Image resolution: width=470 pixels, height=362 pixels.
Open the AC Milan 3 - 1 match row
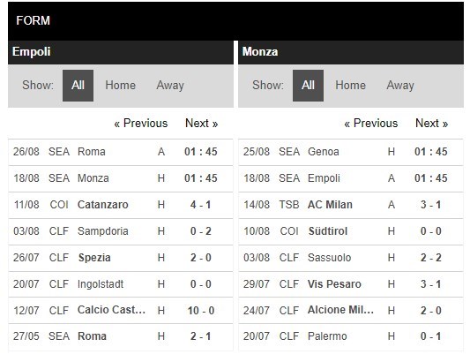click(x=351, y=205)
